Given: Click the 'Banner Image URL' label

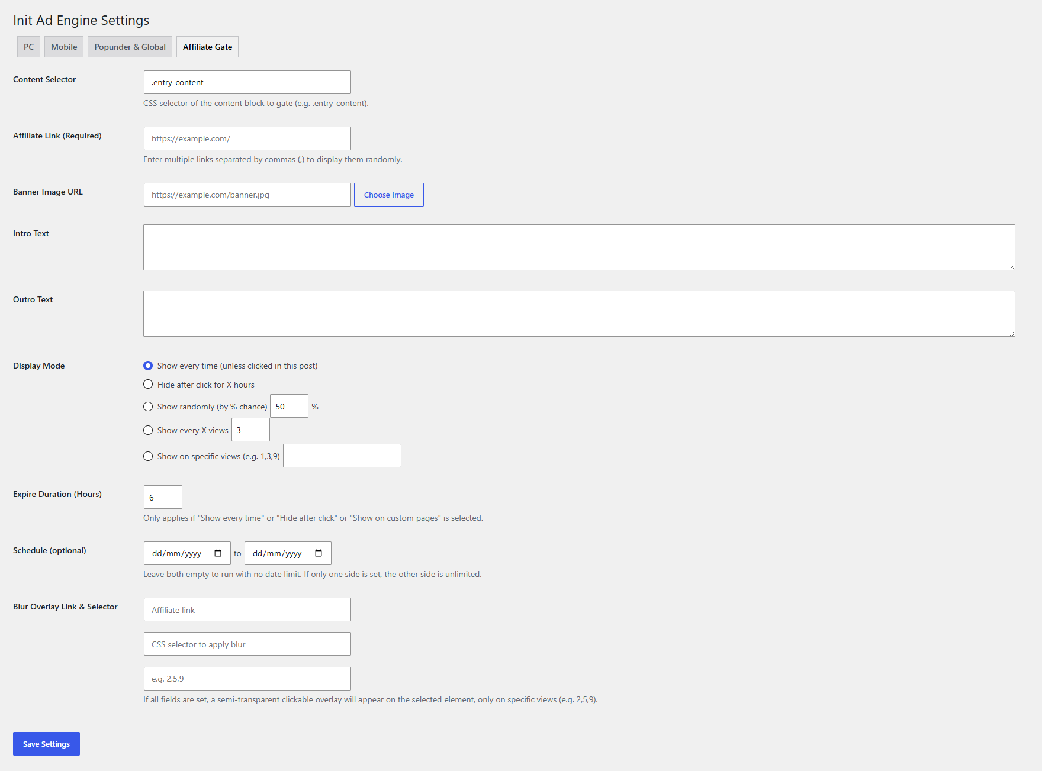Looking at the screenshot, I should [x=48, y=192].
